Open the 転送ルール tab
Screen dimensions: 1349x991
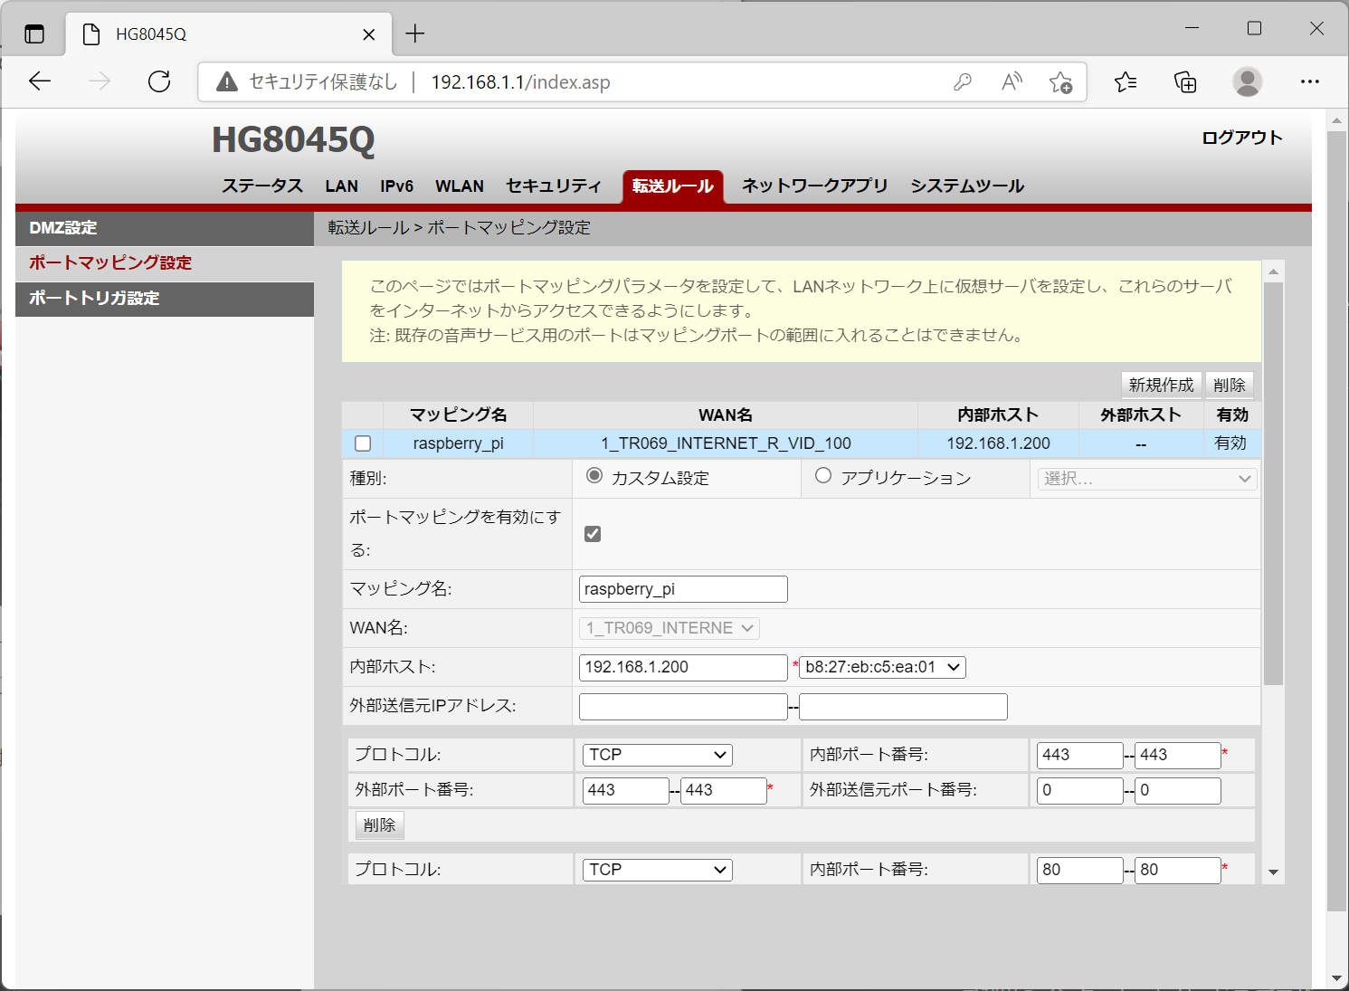pyautogui.click(x=673, y=186)
